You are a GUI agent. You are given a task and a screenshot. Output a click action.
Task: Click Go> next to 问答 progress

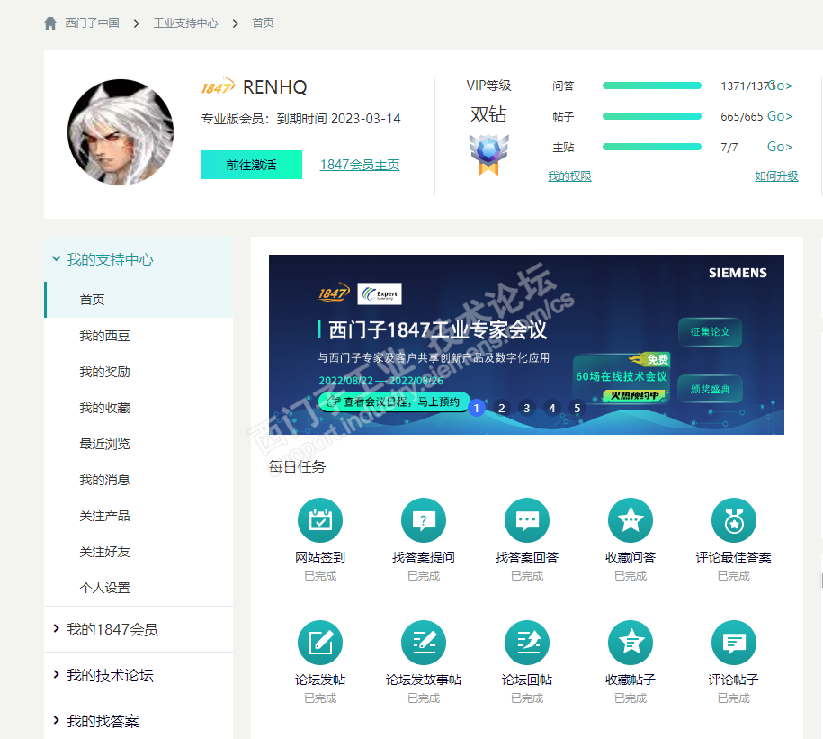point(781,86)
